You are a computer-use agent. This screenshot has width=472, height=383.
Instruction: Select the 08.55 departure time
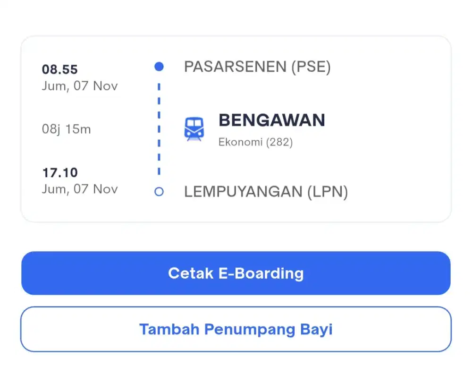tap(59, 70)
